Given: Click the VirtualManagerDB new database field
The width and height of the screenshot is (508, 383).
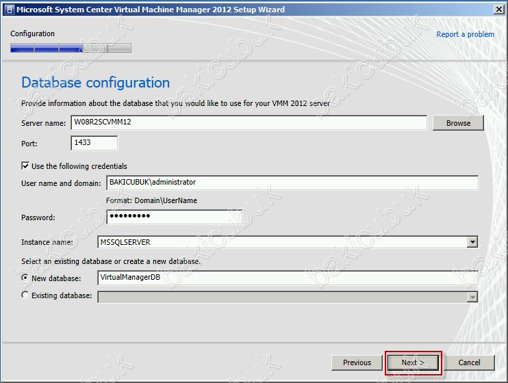Looking at the screenshot, I should [x=288, y=278].
